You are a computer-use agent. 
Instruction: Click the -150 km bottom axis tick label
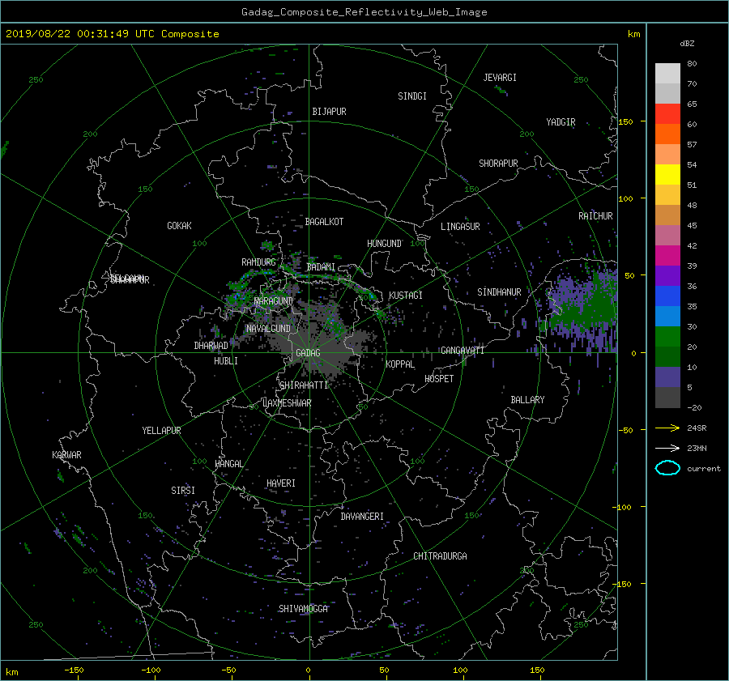click(74, 670)
